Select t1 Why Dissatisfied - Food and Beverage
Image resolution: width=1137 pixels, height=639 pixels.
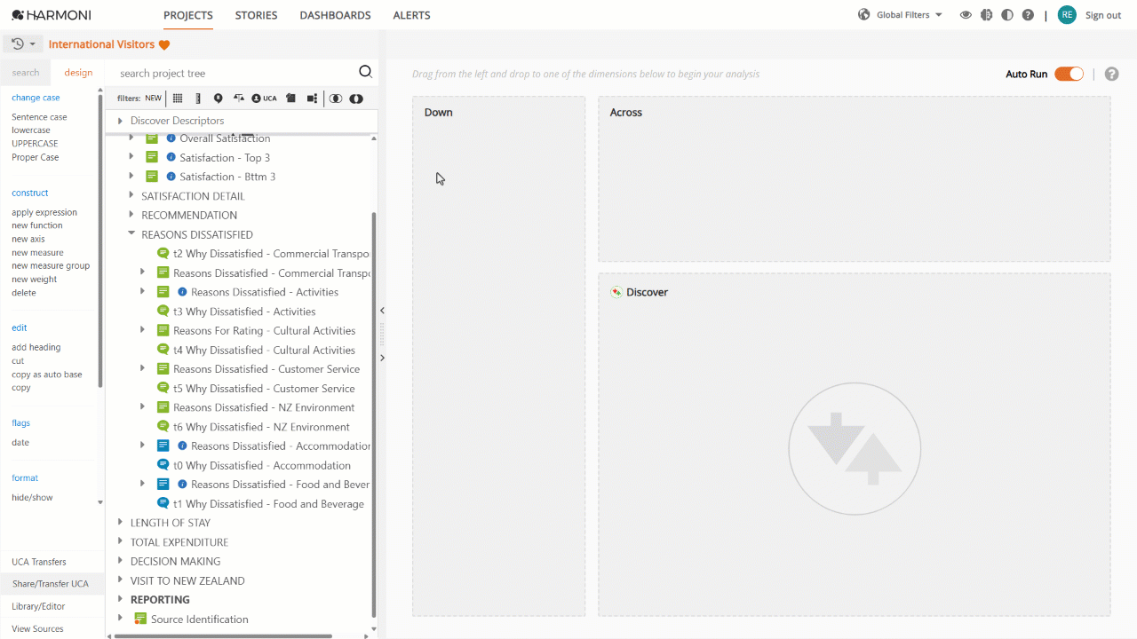coord(268,504)
